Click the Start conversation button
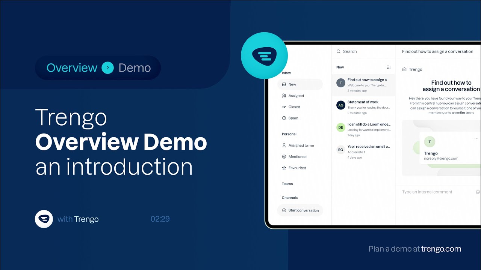This screenshot has height=270, width=481. 300,210
